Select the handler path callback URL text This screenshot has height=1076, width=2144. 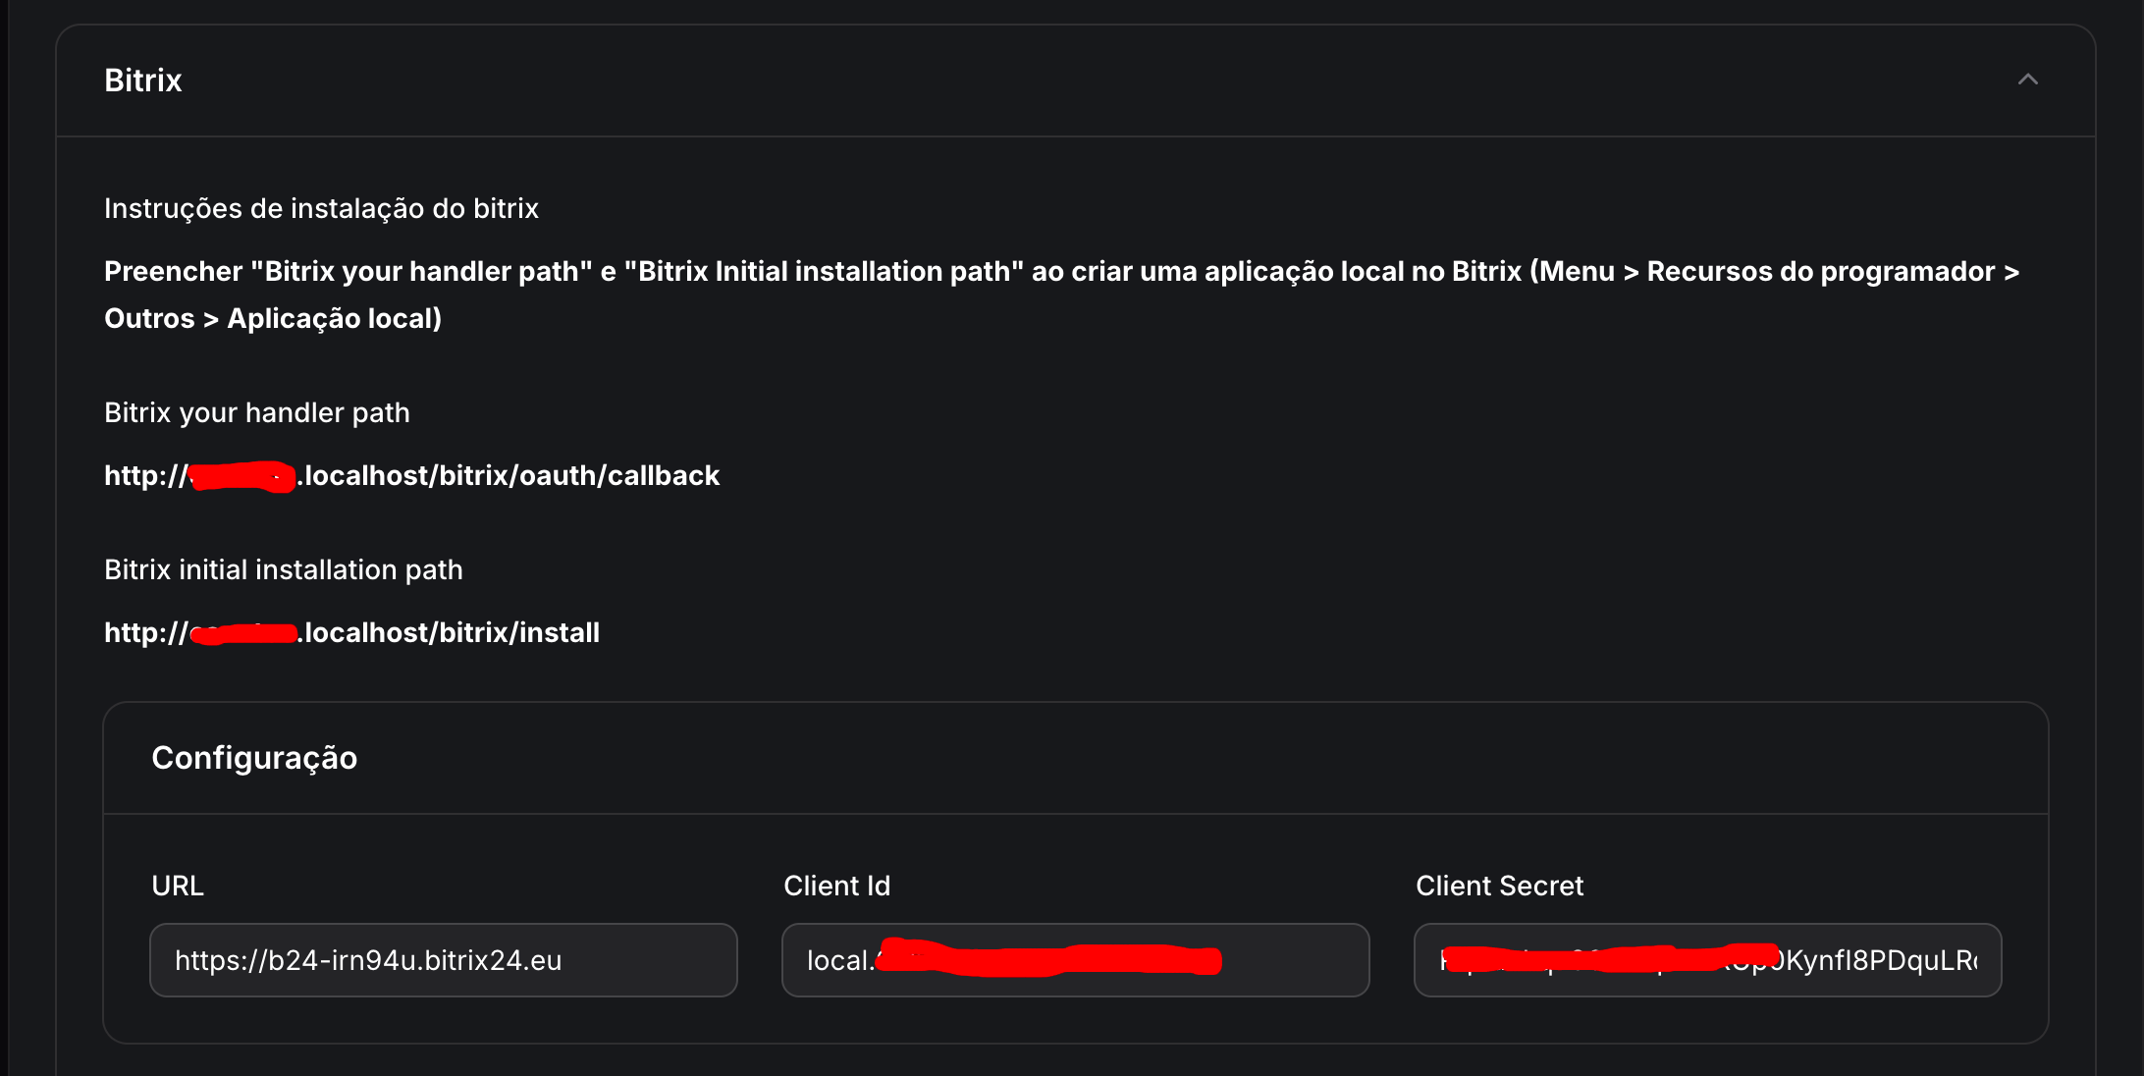412,476
